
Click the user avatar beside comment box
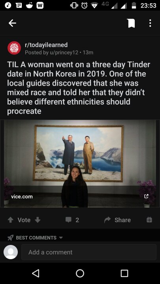point(11,252)
